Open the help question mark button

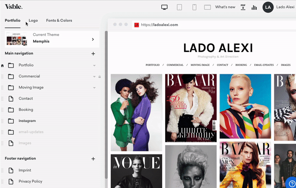point(291,183)
